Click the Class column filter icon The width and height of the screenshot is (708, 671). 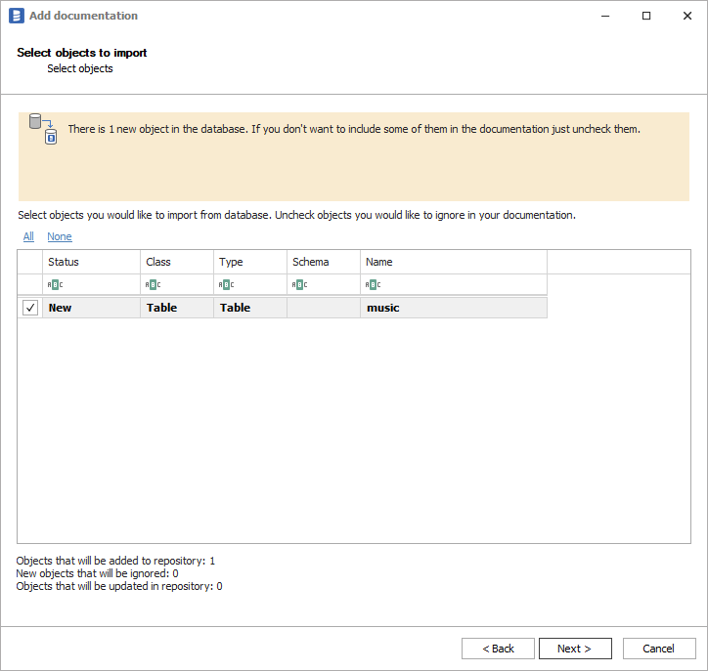click(x=153, y=285)
